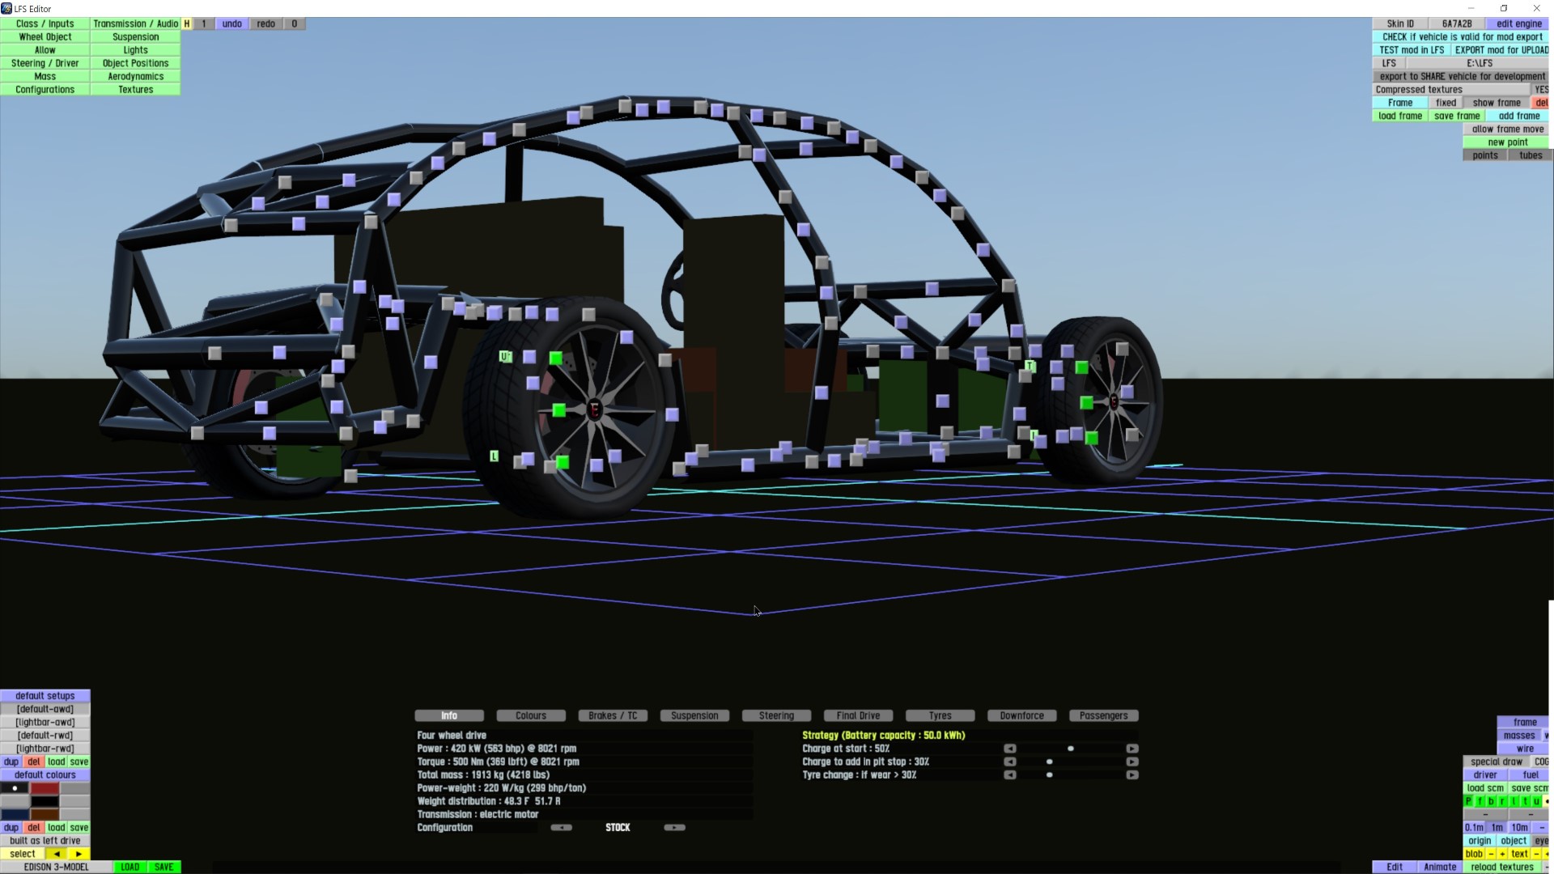Open the Suspension settings tab
1554x874 pixels.
[694, 715]
